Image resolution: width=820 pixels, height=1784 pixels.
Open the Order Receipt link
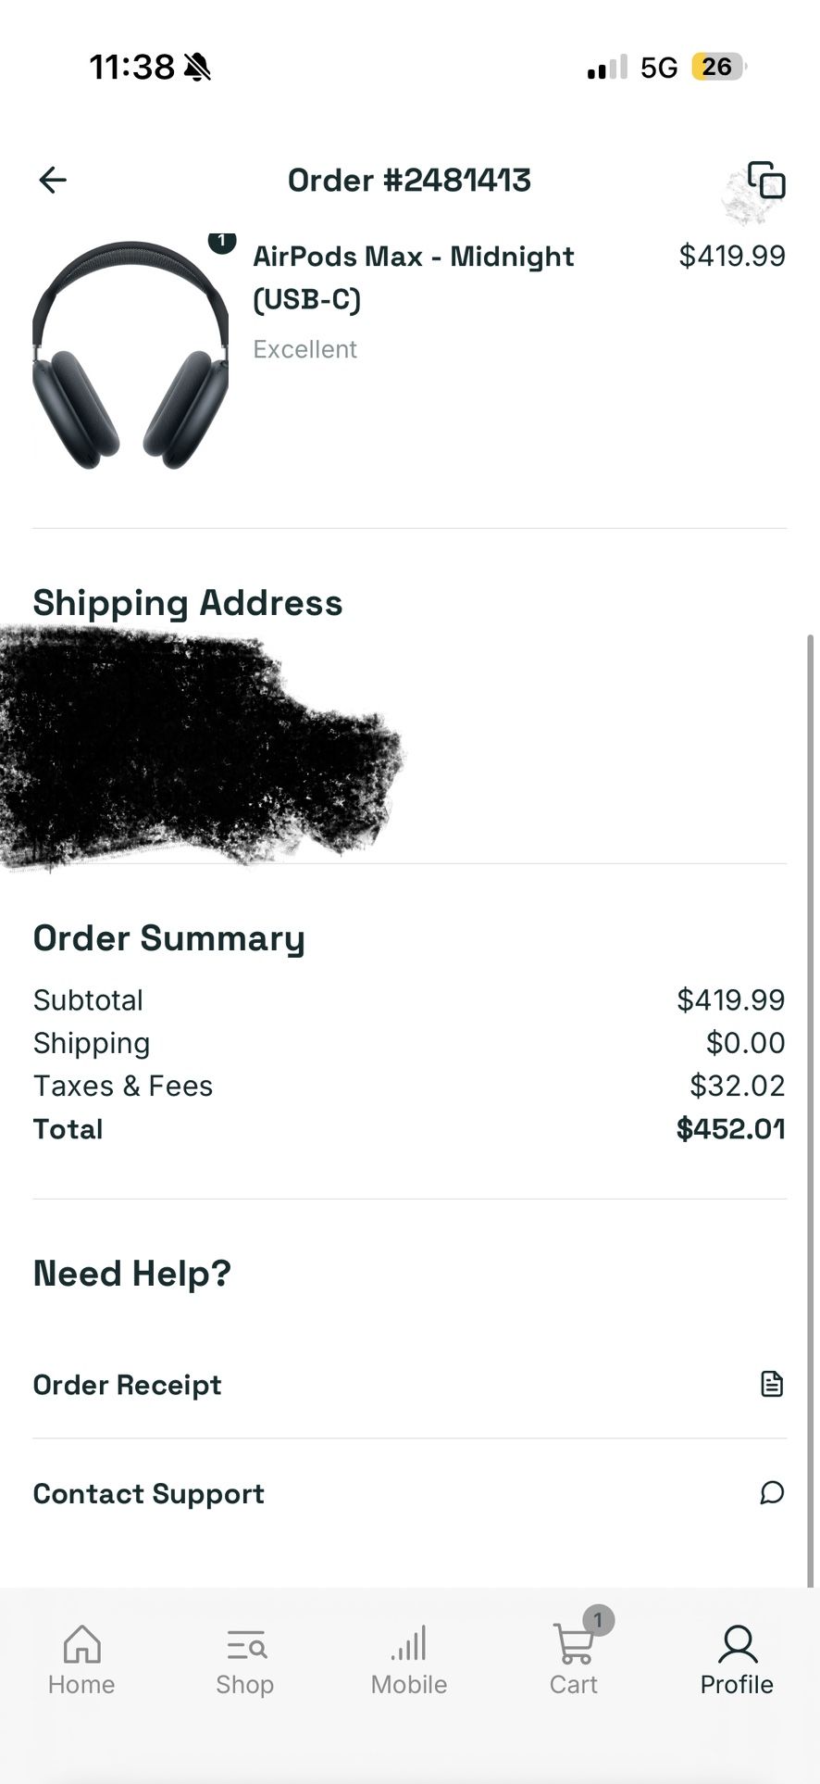pyautogui.click(x=128, y=1385)
